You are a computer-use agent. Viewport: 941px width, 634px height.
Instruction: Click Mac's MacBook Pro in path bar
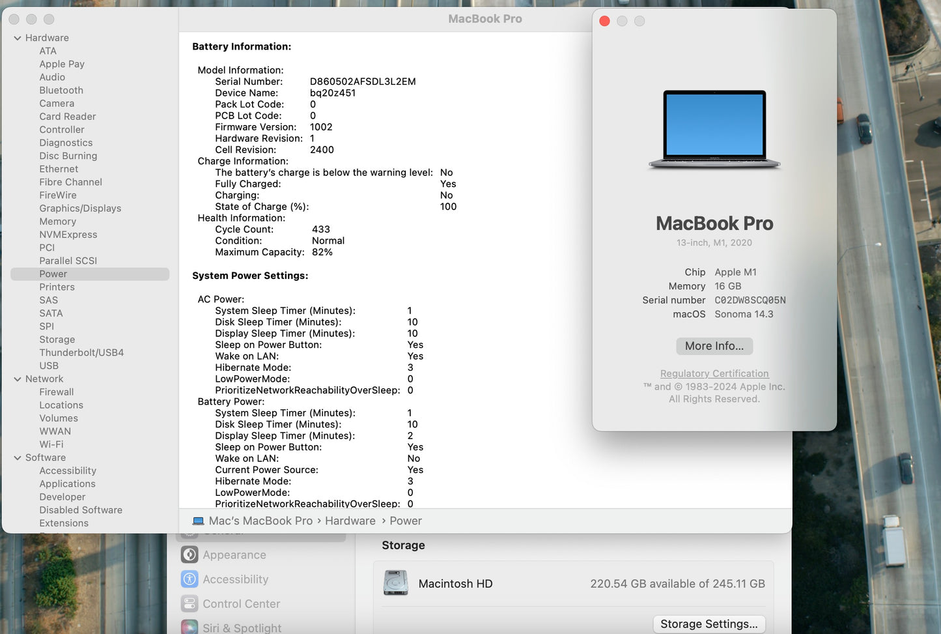[260, 521]
